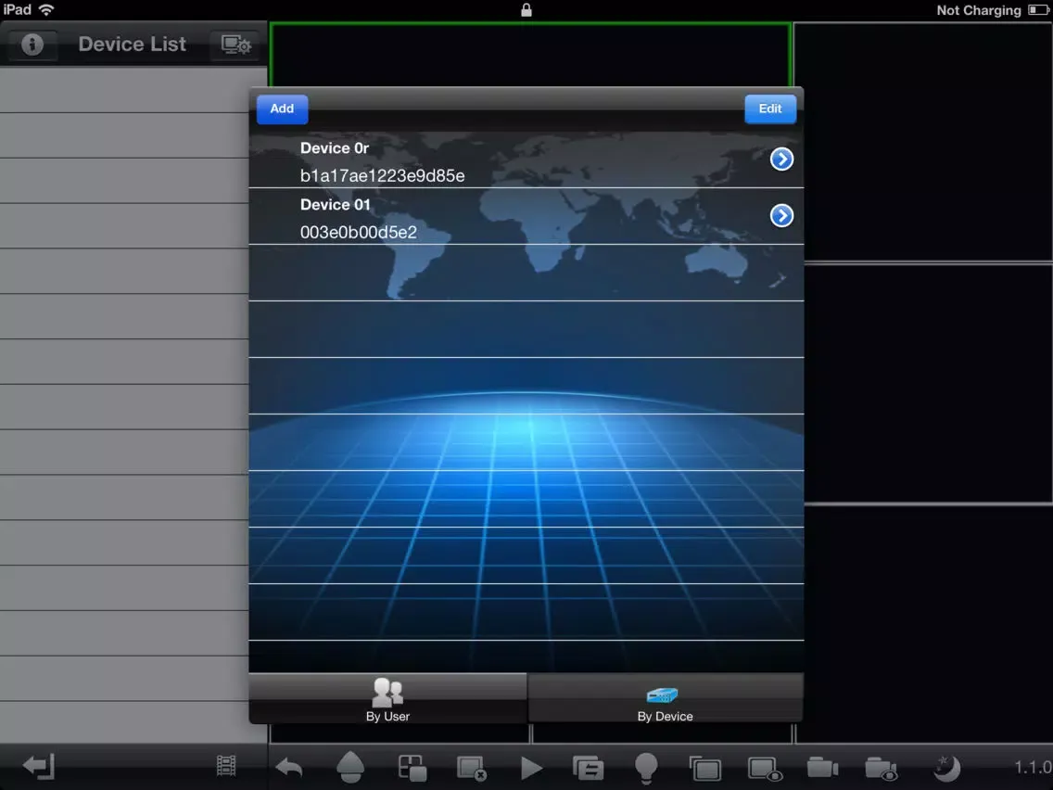Click the Wi-Fi status icon
The image size is (1053, 790).
(x=46, y=9)
